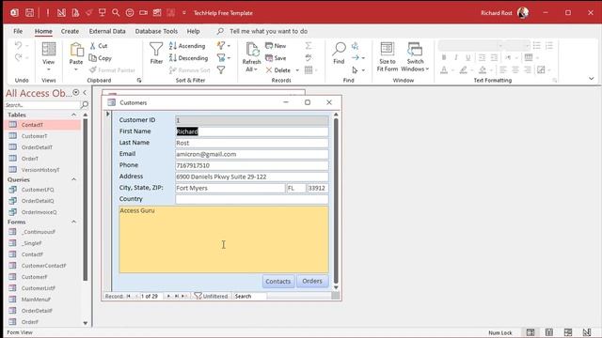Click the Go To arrow icon
This screenshot has height=338, width=602.
point(356,58)
